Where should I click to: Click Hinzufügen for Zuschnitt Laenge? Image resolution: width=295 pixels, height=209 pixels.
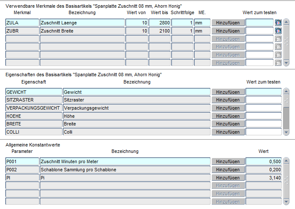coord(228,23)
